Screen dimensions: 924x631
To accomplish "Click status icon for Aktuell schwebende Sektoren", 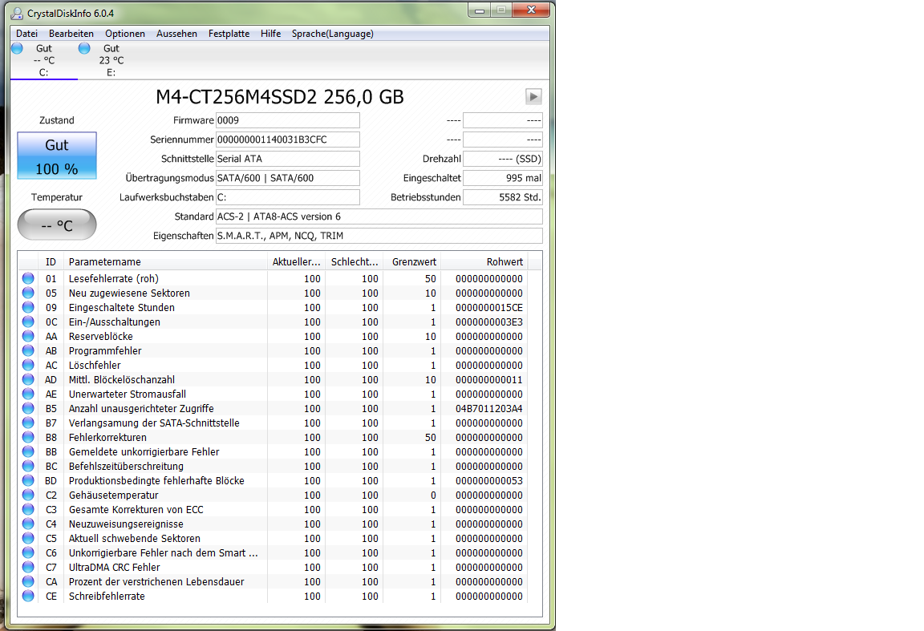I will [x=28, y=538].
